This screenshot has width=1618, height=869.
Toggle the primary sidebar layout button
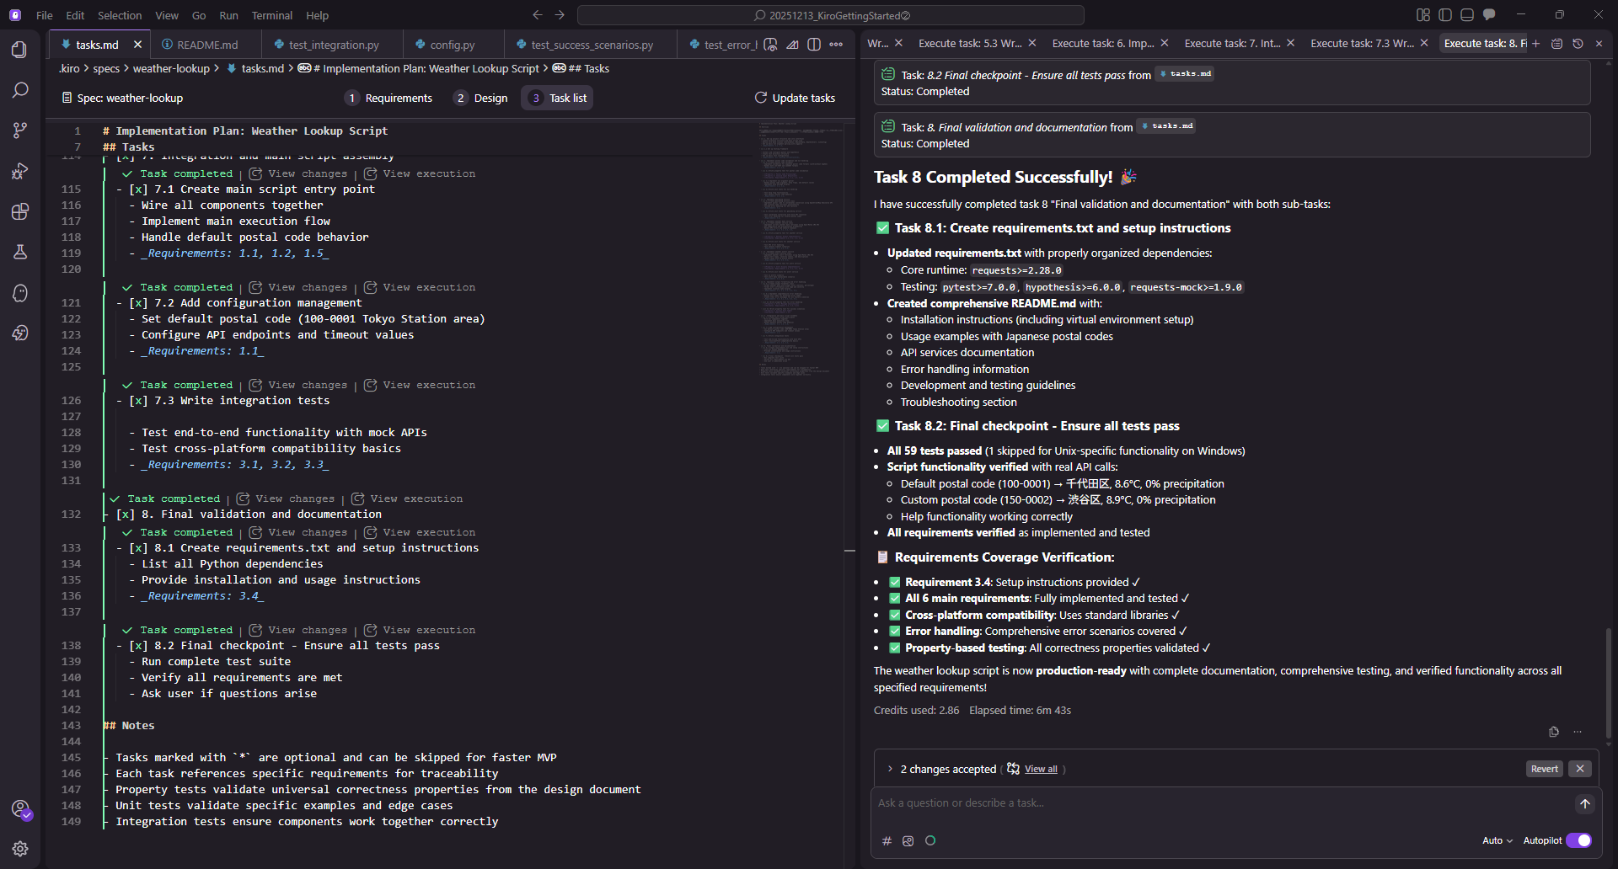1445,15
